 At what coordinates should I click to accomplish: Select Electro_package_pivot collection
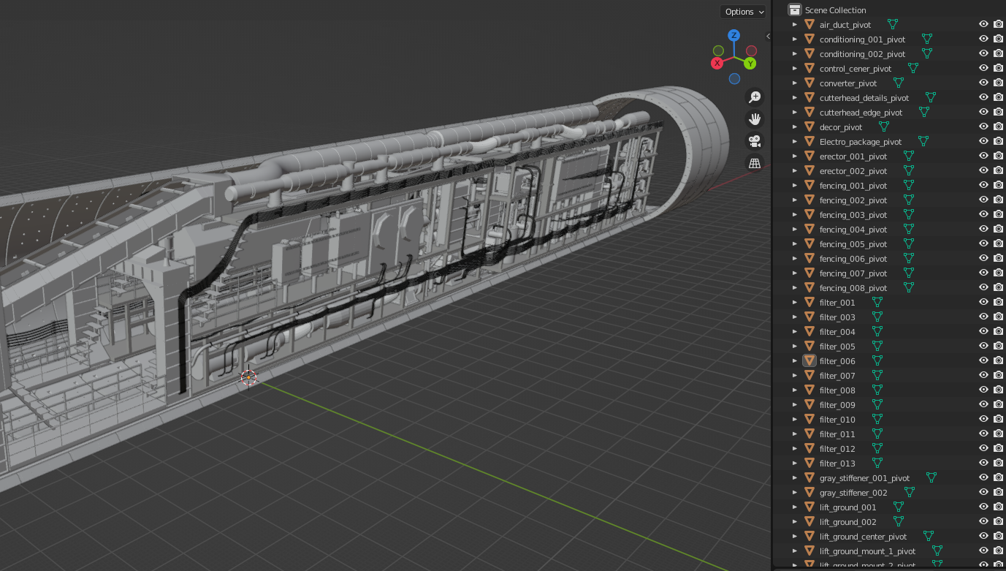coord(862,141)
